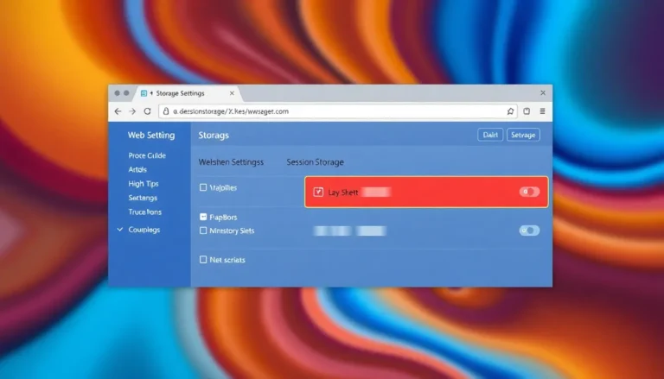Screen dimensions: 664x379
Task: Switch to Welshen Settingss tab
Action: (x=231, y=162)
